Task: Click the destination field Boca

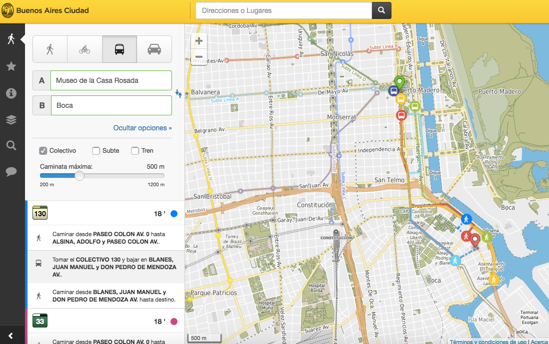Action: tap(111, 105)
